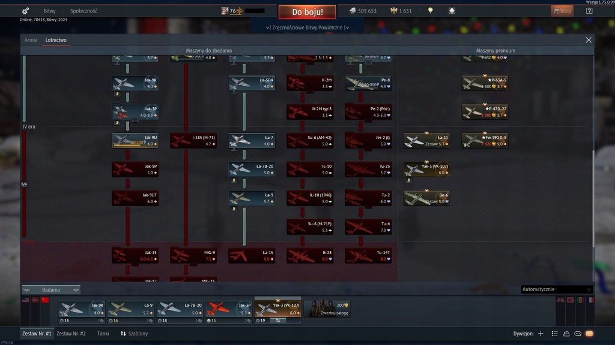Image resolution: width=615 pixels, height=345 pixels.
Task: Select the Italian flag country
Action: (x=581, y=300)
